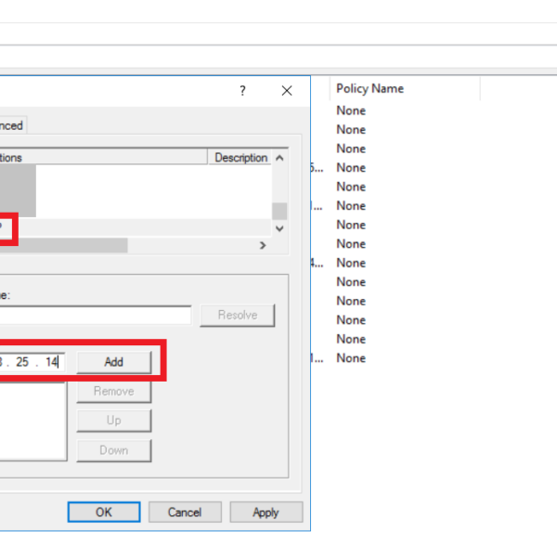Click the vertical scrollbar thumb in options list
The image size is (557, 557).
279,211
